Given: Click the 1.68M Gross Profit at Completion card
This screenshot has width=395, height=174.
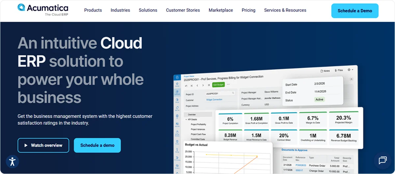Looking at the screenshot, I should [256, 119].
